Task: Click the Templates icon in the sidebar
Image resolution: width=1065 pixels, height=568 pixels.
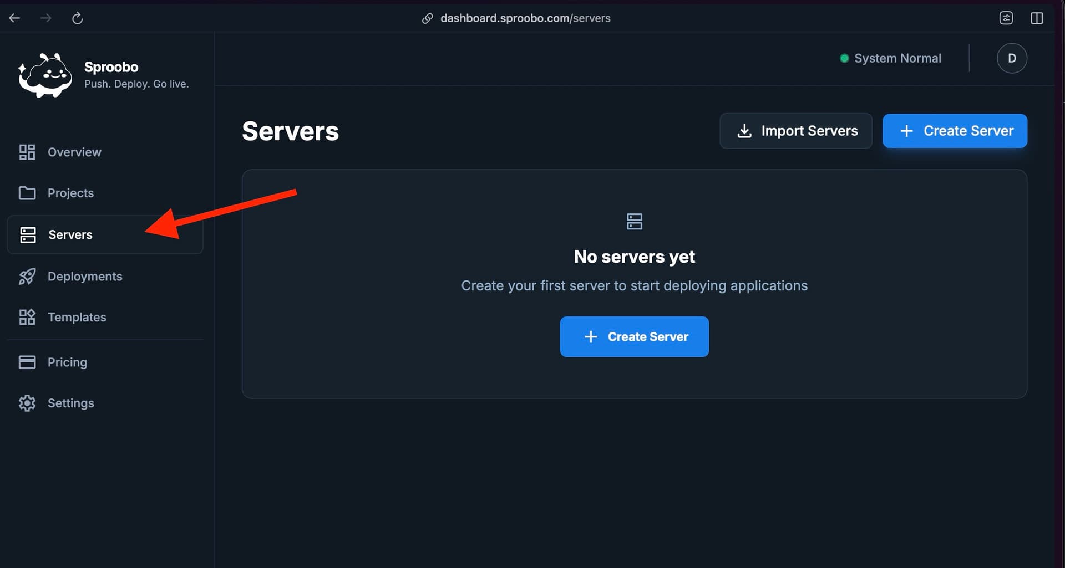Action: pyautogui.click(x=28, y=317)
